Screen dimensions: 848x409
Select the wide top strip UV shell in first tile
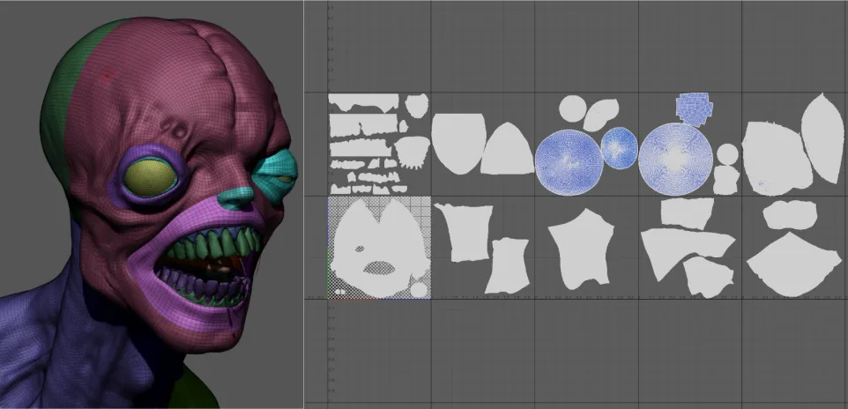coord(363,103)
